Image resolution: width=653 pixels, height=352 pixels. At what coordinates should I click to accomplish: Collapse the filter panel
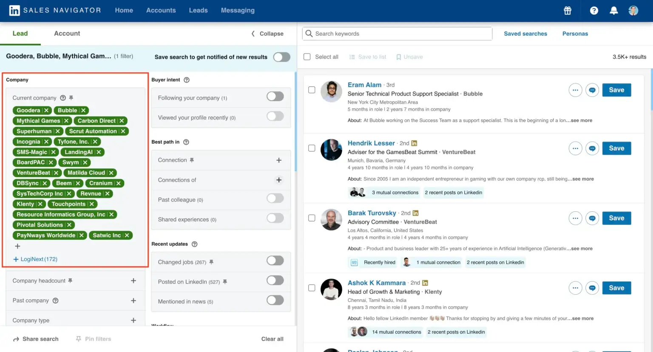(x=267, y=34)
